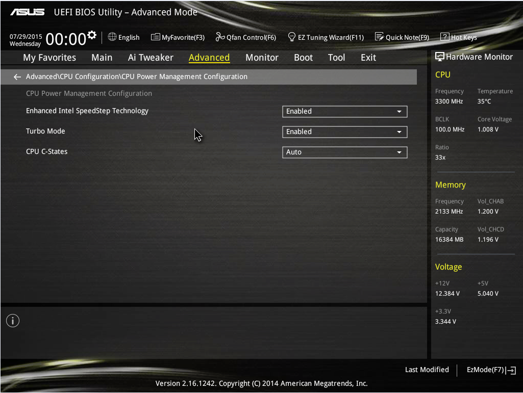Click the EZ Tuning Wizard lightbulb icon
Screen dimensions: 523x393
click(291, 37)
